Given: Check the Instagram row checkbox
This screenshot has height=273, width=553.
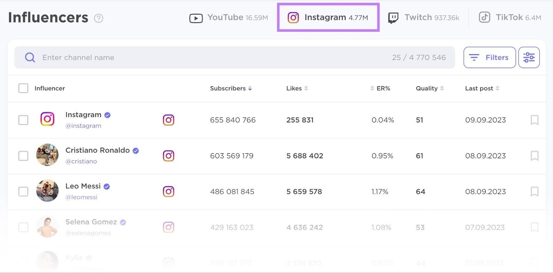Looking at the screenshot, I should click(x=23, y=120).
